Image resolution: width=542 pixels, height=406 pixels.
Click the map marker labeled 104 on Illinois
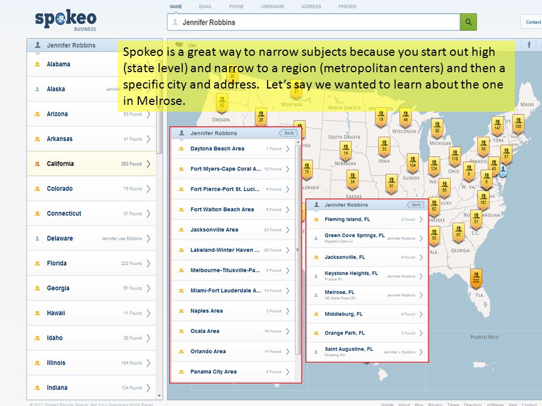[412, 162]
